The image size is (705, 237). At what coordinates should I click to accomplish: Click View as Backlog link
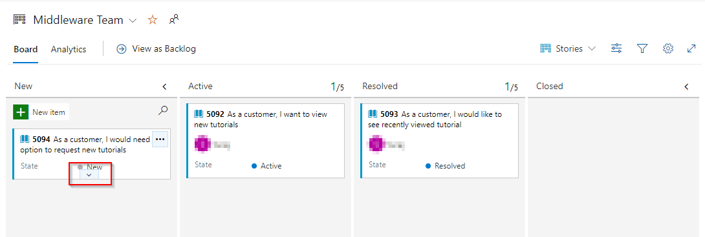(x=156, y=48)
